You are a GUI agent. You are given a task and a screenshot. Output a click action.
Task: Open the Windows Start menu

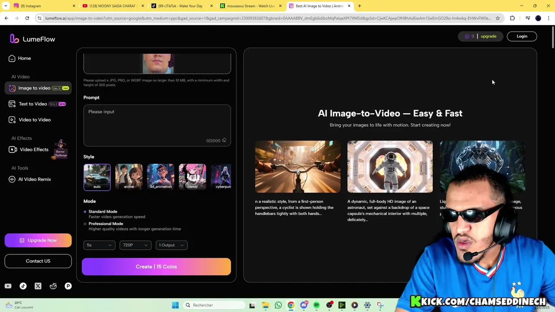point(175,305)
